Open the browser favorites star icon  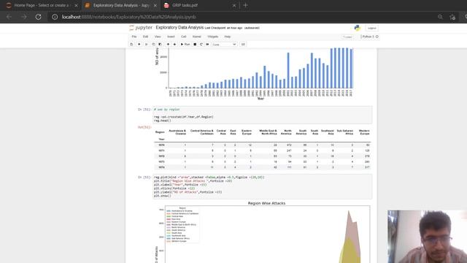click(452, 17)
